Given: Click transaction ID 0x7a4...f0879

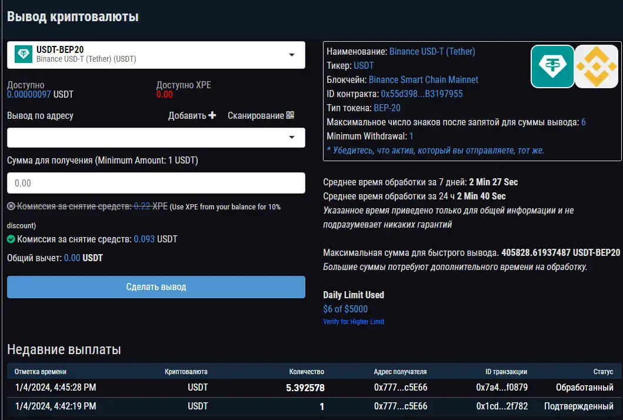Looking at the screenshot, I should [502, 388].
